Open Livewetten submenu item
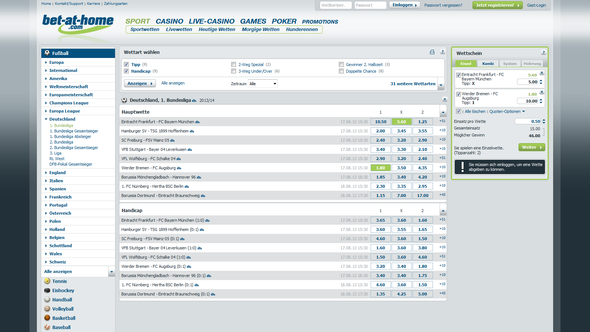Viewport: 590px width, 332px height. pyautogui.click(x=179, y=30)
